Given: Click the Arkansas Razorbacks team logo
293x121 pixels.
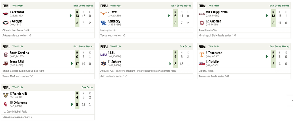Looking at the screenshot, I should click(6, 14).
